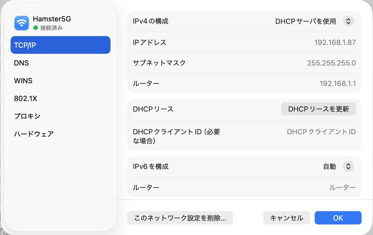Click the router address 192.168.1.1

tap(337, 84)
